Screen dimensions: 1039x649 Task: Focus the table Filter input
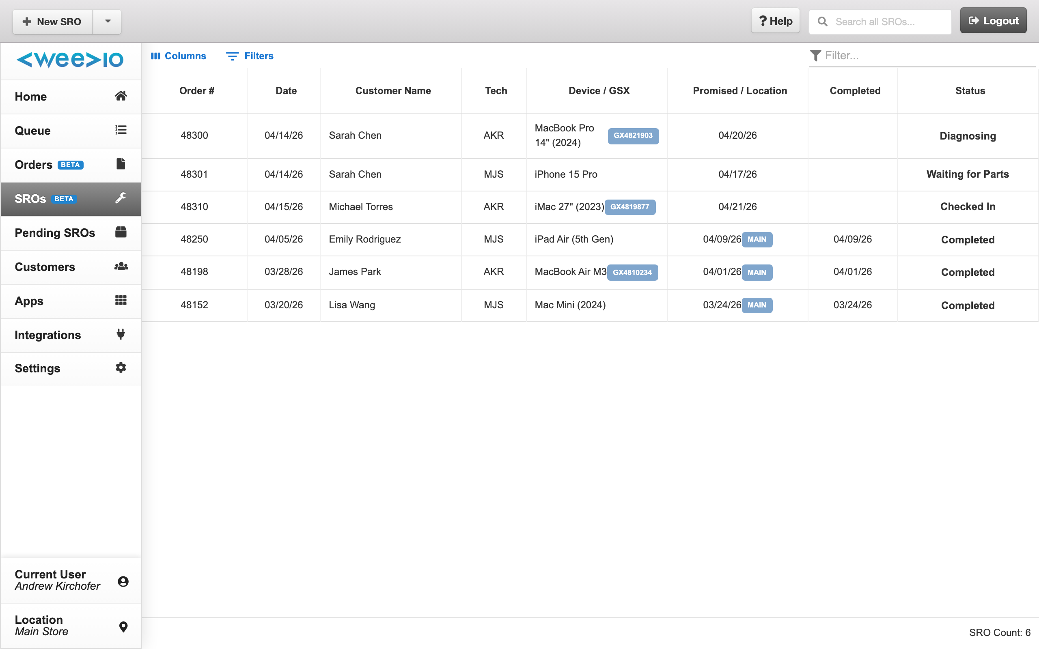coord(922,56)
